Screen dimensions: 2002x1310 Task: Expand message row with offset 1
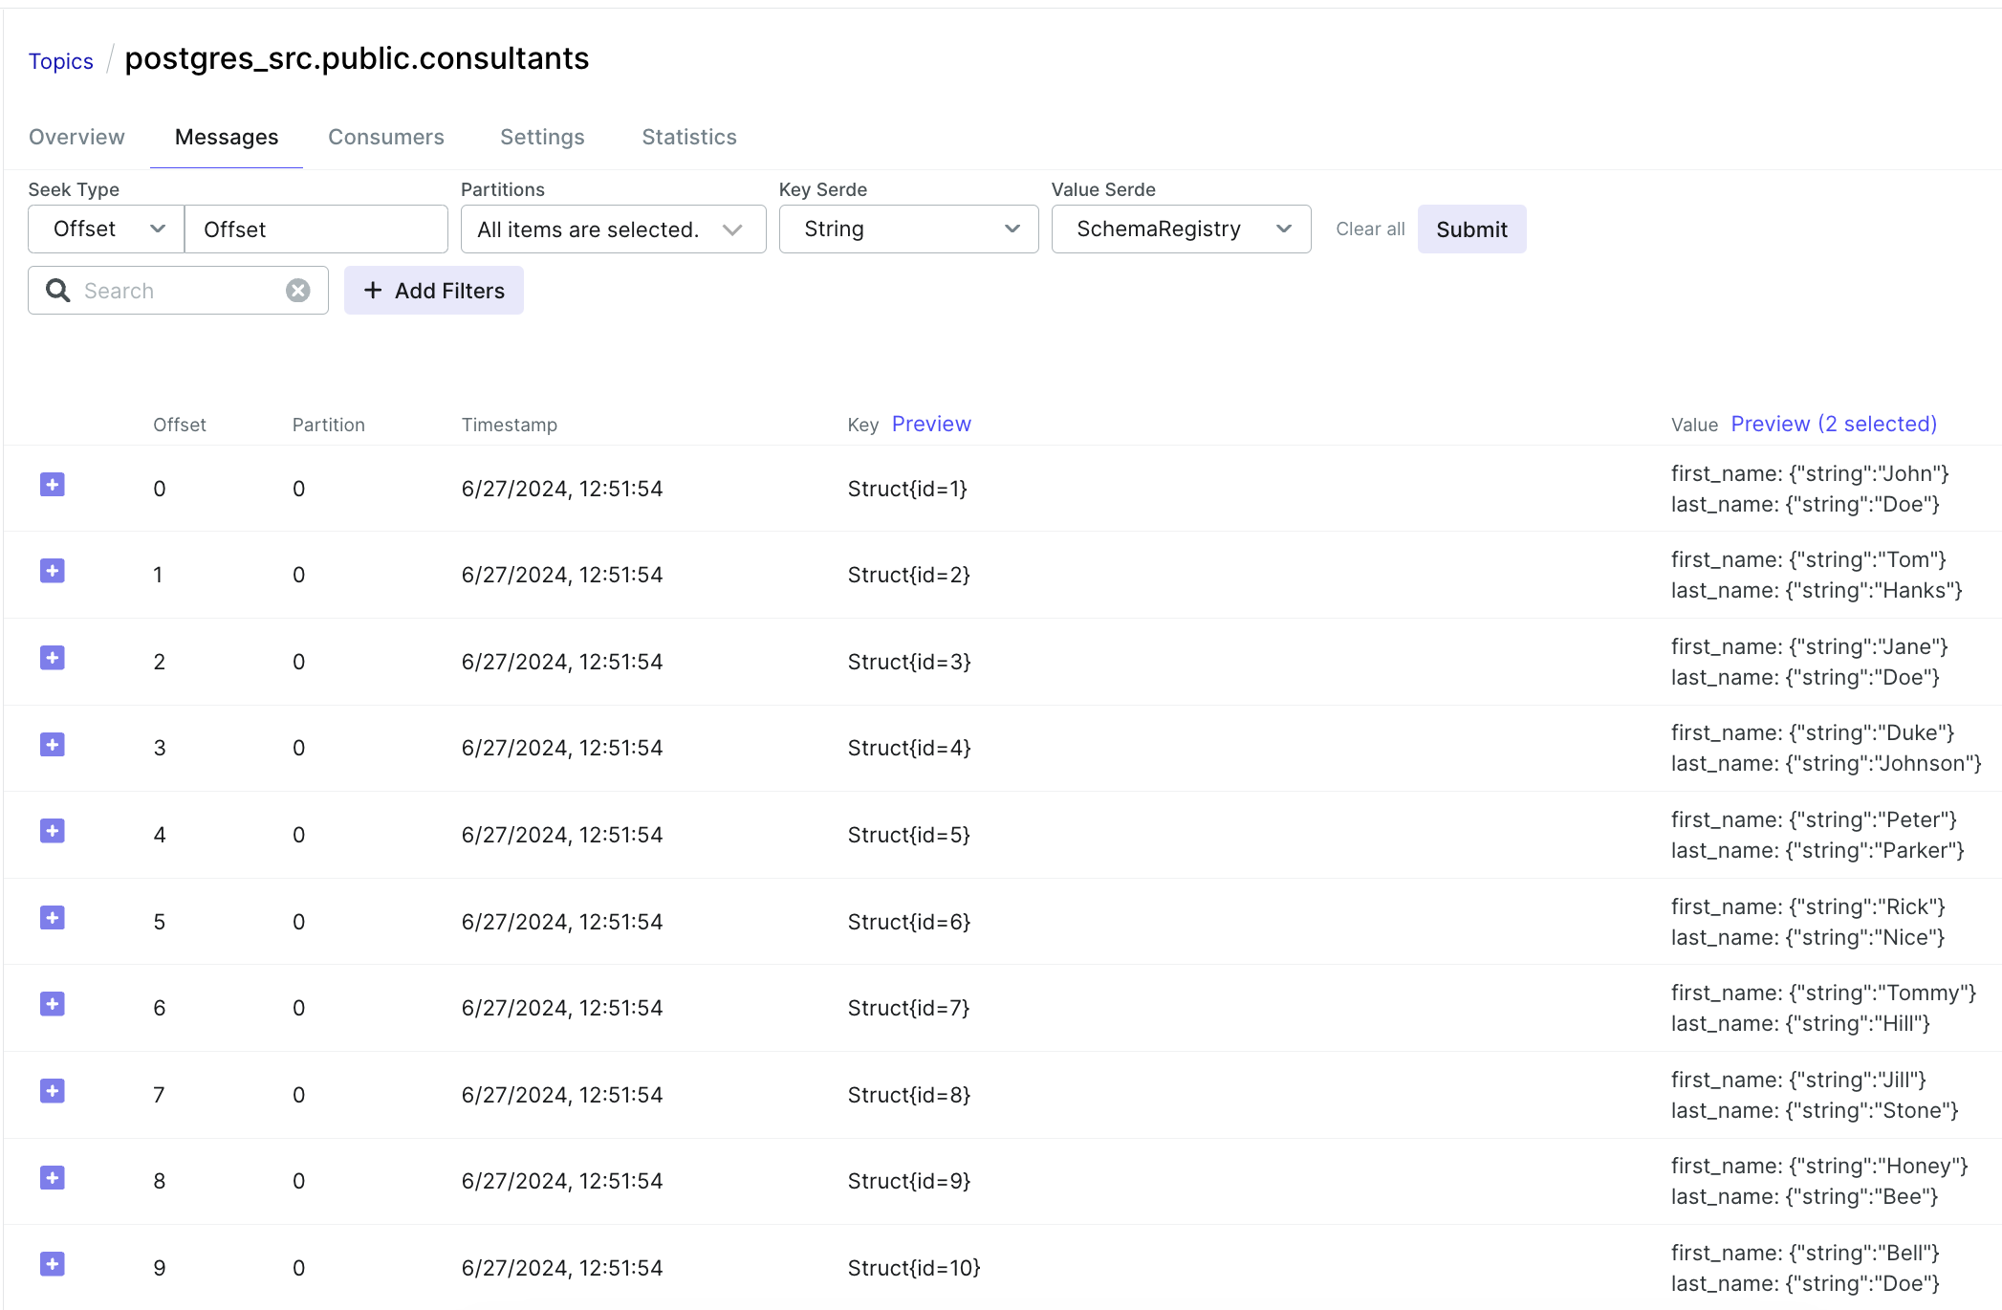pos(53,572)
